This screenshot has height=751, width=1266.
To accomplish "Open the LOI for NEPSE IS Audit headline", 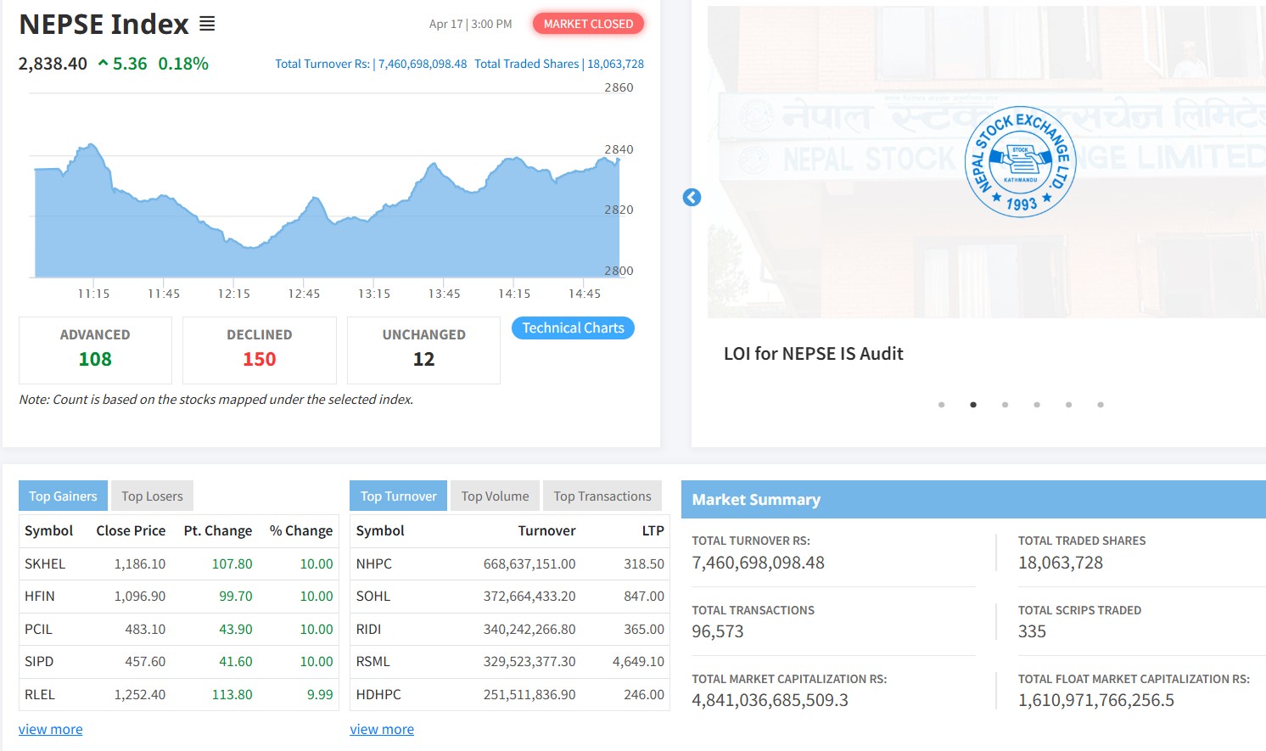I will pyautogui.click(x=813, y=354).
